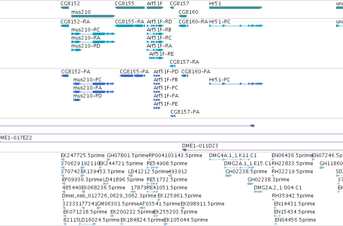Click the LD16024.5prime EST alignment
343x226 pixels.
[x=87, y=224]
